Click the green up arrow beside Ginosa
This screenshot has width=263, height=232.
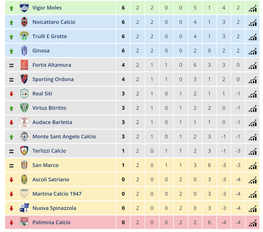11,51
